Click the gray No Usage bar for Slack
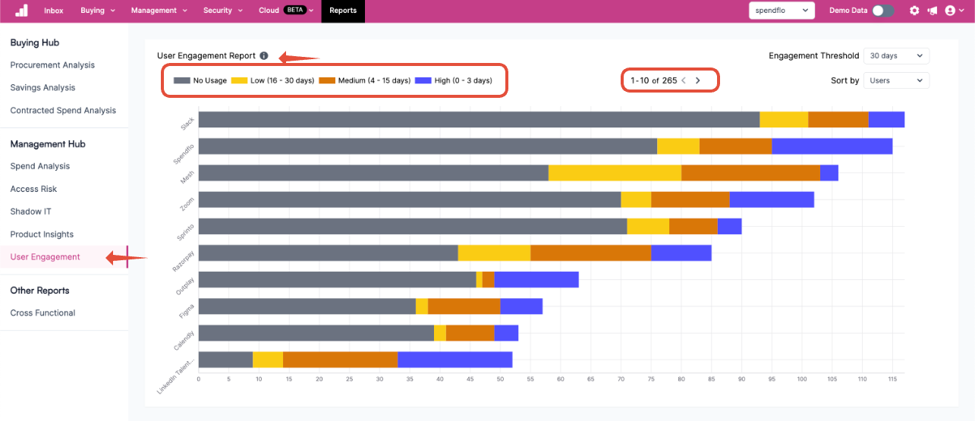Image resolution: width=975 pixels, height=421 pixels. click(479, 120)
